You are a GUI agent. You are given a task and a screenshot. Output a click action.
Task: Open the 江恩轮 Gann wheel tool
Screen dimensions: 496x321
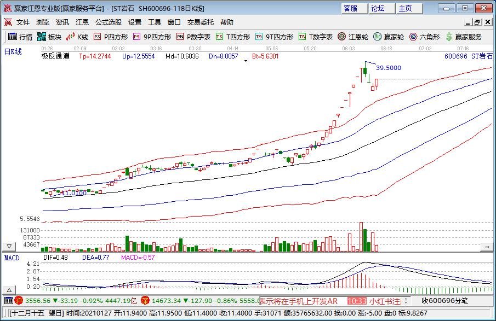pos(353,37)
